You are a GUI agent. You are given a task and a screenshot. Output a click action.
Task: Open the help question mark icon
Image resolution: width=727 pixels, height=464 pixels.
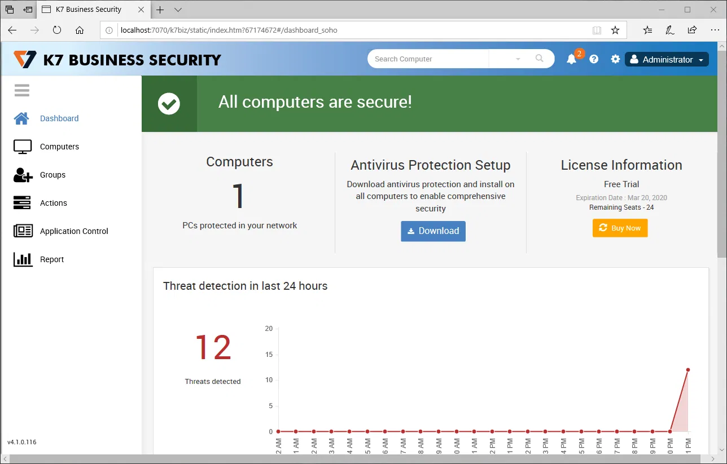594,59
